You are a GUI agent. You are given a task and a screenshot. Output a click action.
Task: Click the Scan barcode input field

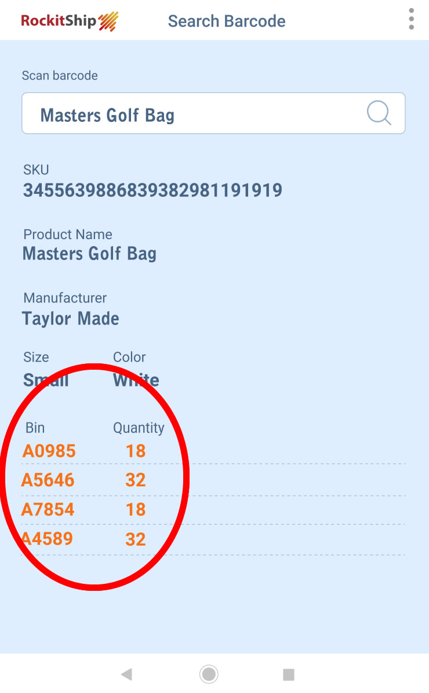click(197, 114)
